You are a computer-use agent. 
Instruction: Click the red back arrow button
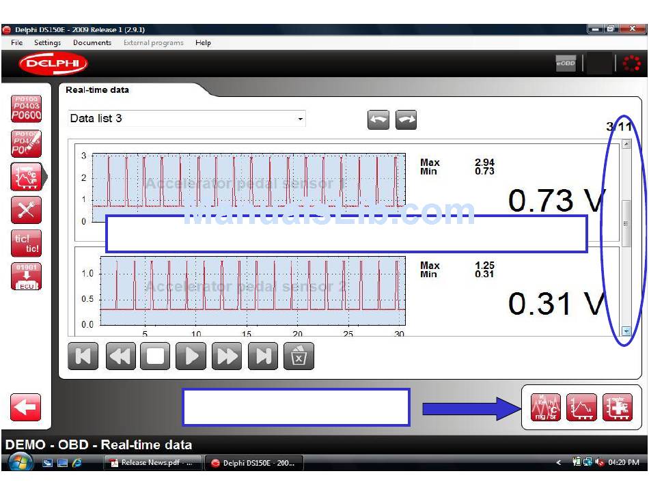pos(25,408)
